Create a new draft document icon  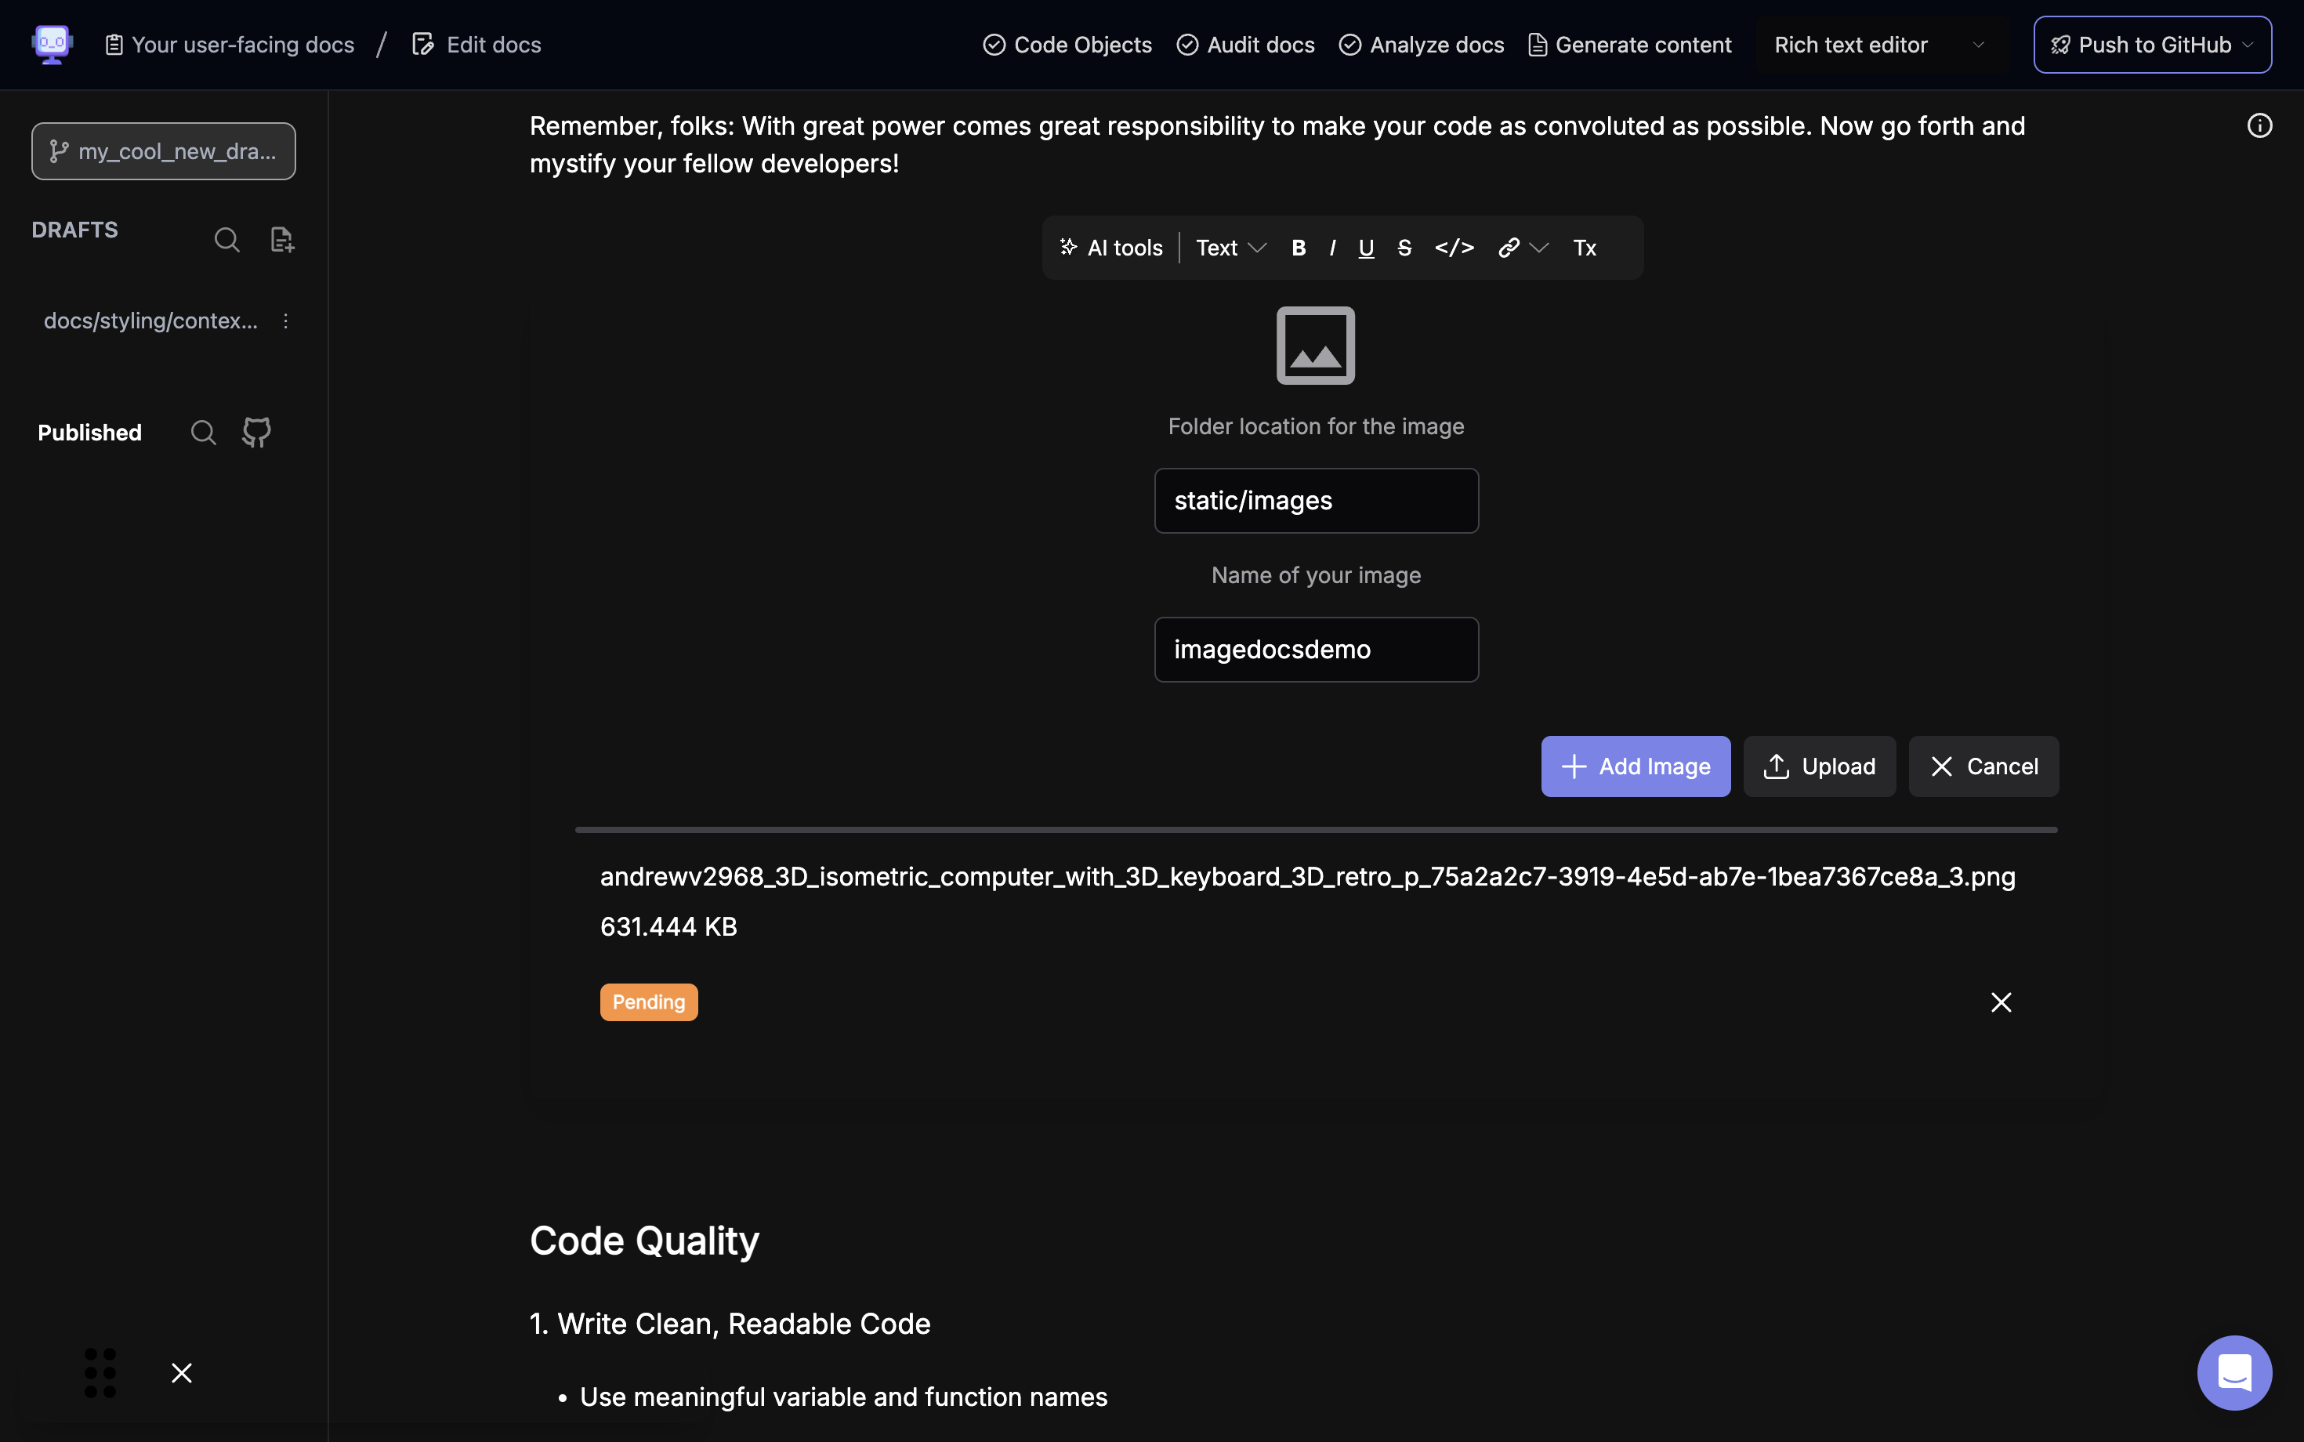click(281, 239)
